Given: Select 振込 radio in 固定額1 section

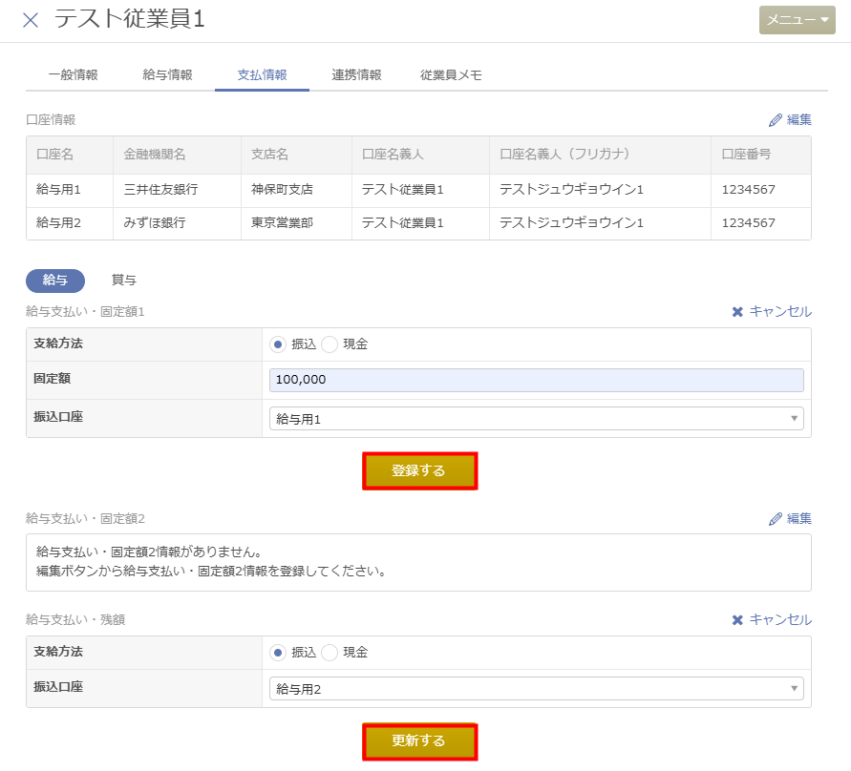Looking at the screenshot, I should pos(278,344).
